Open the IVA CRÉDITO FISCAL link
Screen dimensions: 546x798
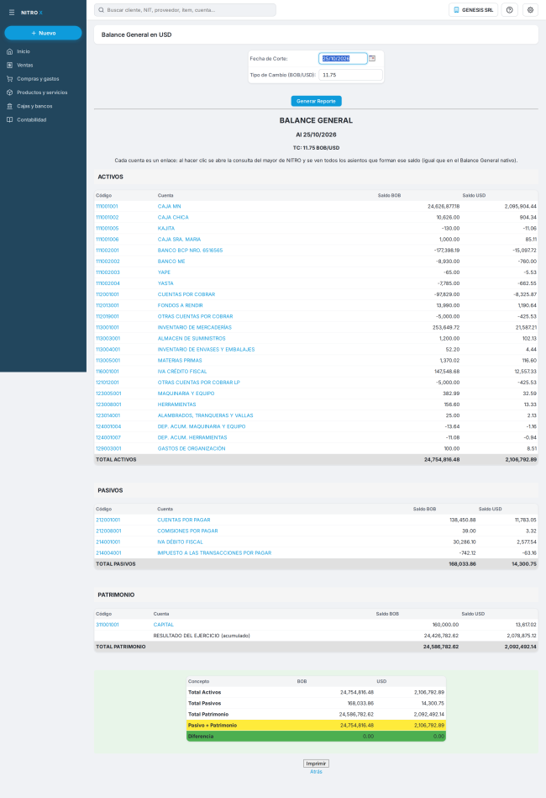[x=182, y=372]
